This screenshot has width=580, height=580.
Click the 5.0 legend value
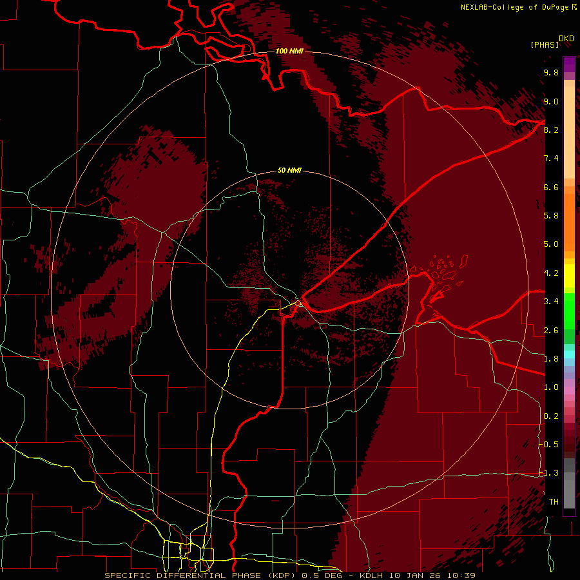click(x=551, y=244)
